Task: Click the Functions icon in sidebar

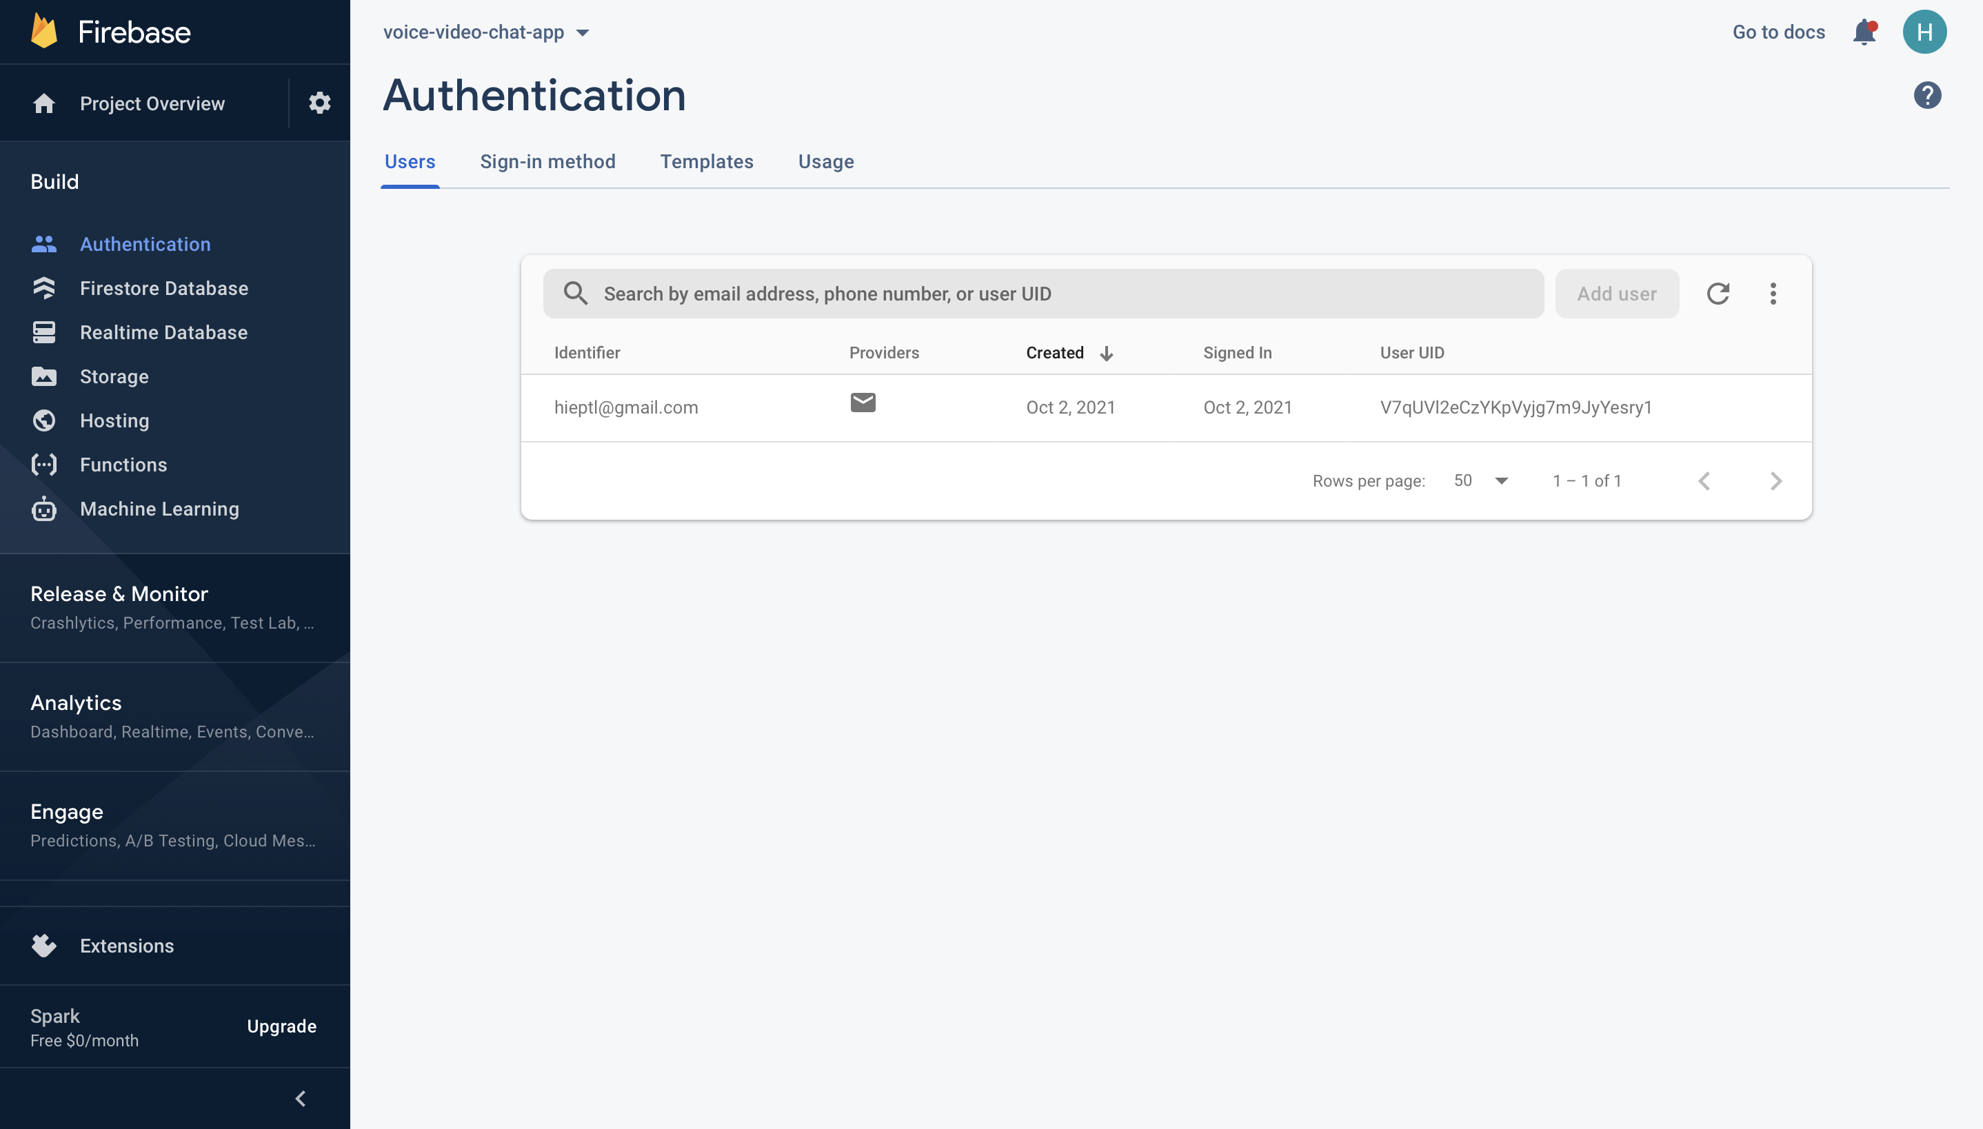Action: point(43,466)
